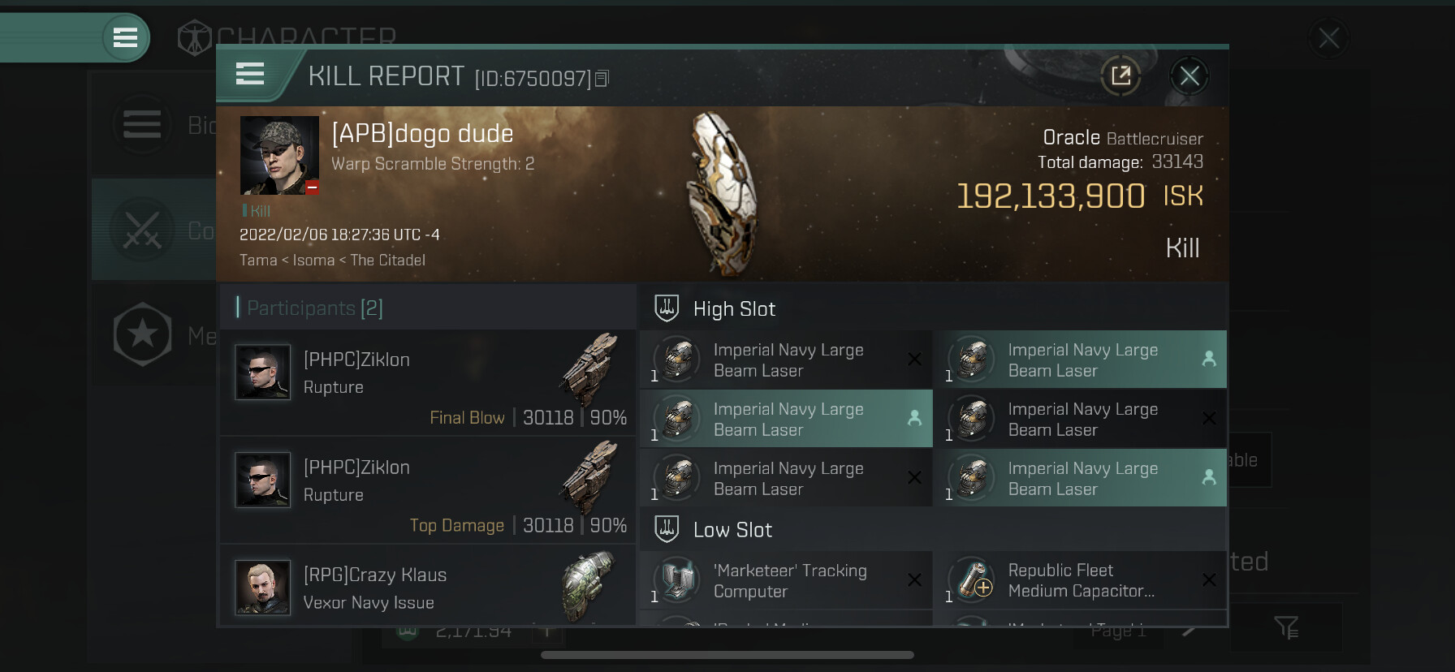
Task: Expand the Participants [2] header
Action: (x=310, y=308)
